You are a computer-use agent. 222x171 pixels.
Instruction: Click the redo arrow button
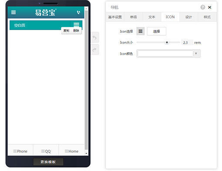[x=94, y=50]
